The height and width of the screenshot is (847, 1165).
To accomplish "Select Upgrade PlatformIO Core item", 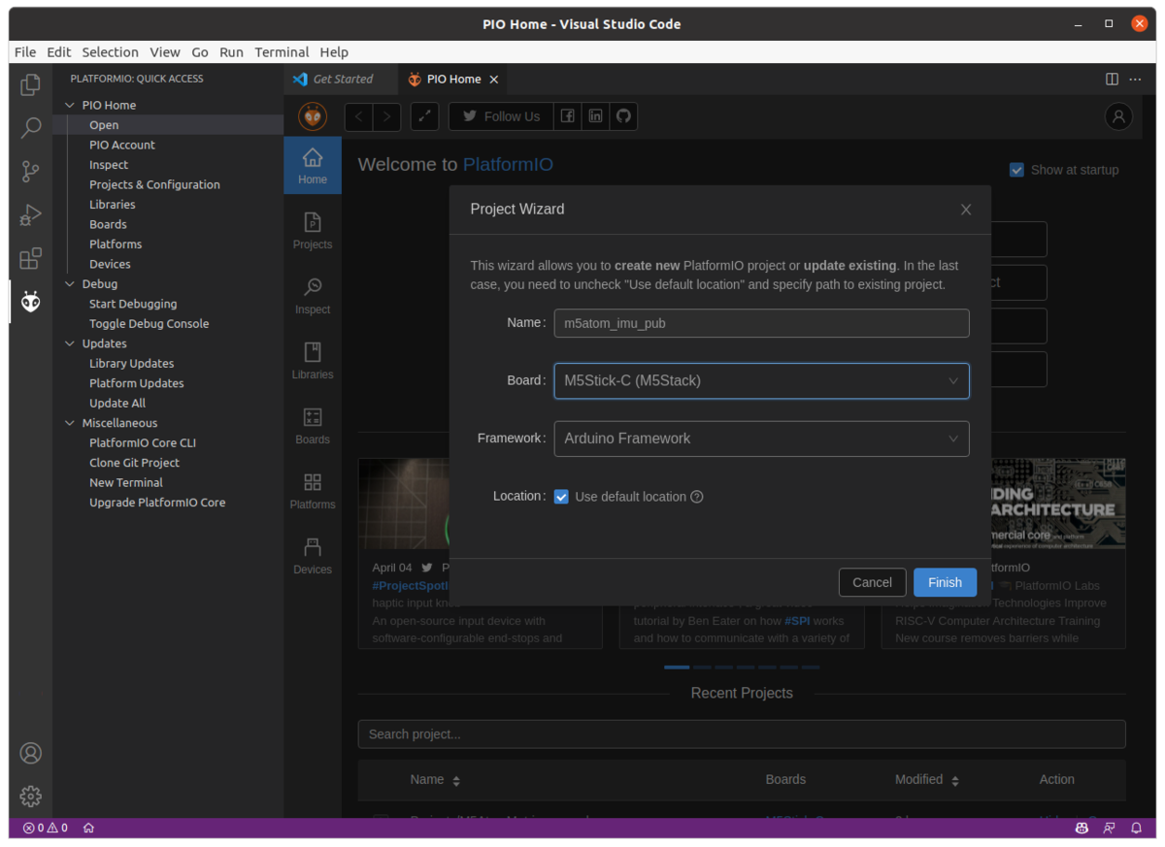I will [x=157, y=503].
